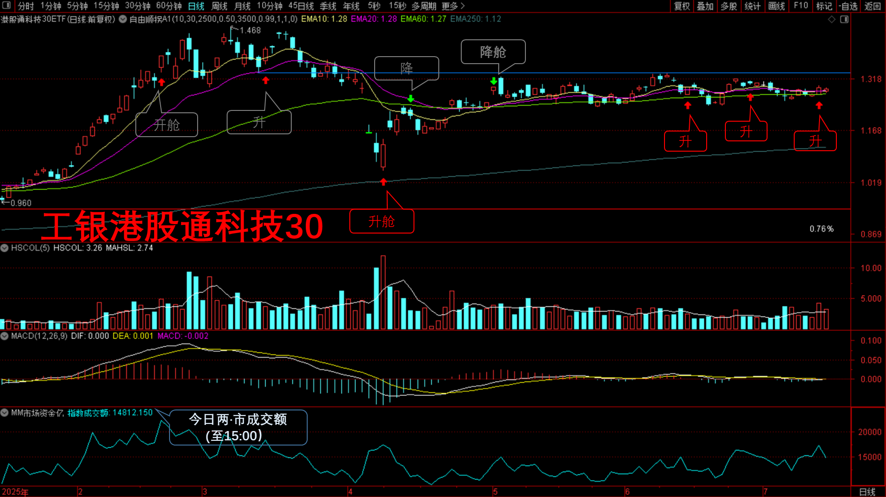Image resolution: width=886 pixels, height=497 pixels.
Task: Select the 升舱 annotation label
Action: [x=382, y=221]
